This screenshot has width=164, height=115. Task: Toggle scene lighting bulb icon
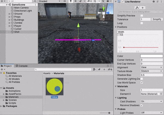point(71,1)
